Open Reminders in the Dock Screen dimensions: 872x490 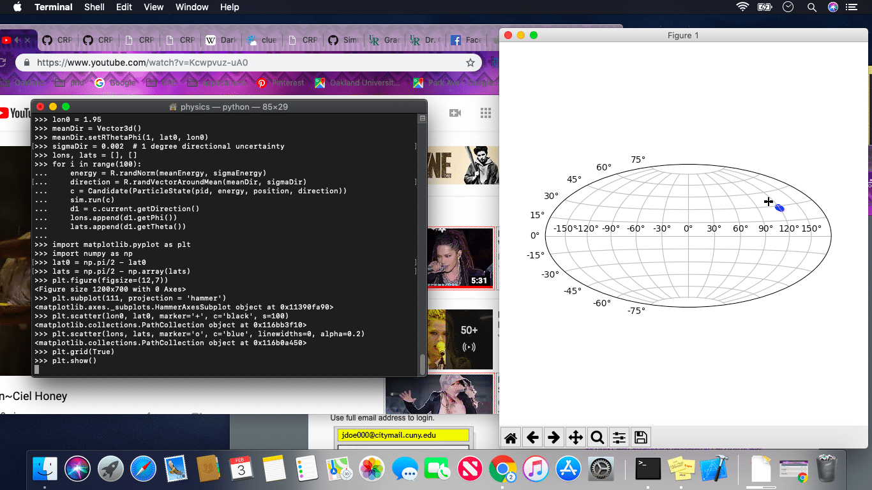click(x=306, y=470)
